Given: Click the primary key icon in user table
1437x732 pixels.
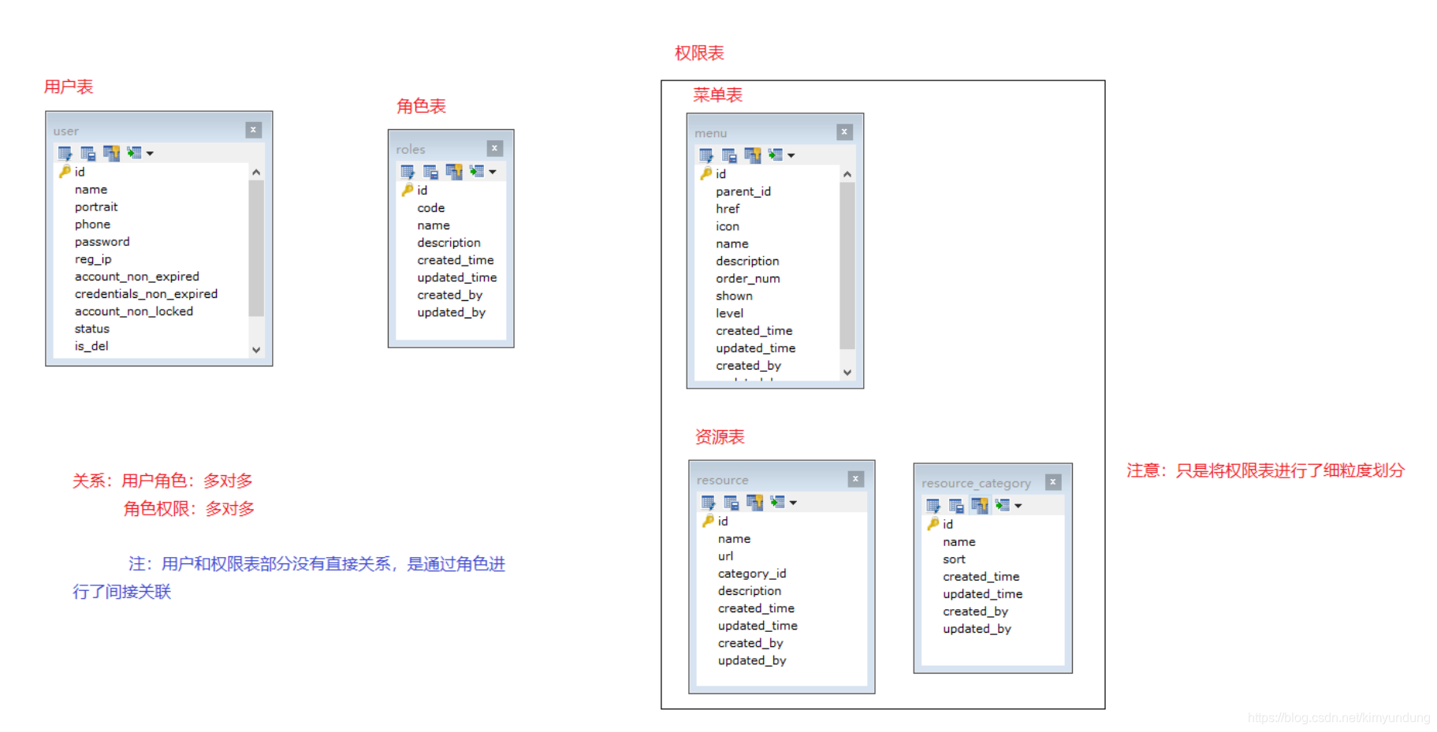Looking at the screenshot, I should (65, 172).
